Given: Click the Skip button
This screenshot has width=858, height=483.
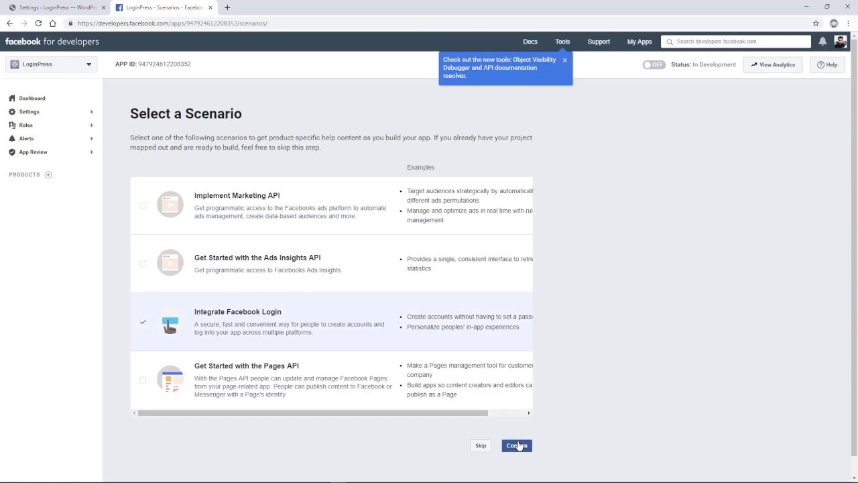Looking at the screenshot, I should (481, 445).
